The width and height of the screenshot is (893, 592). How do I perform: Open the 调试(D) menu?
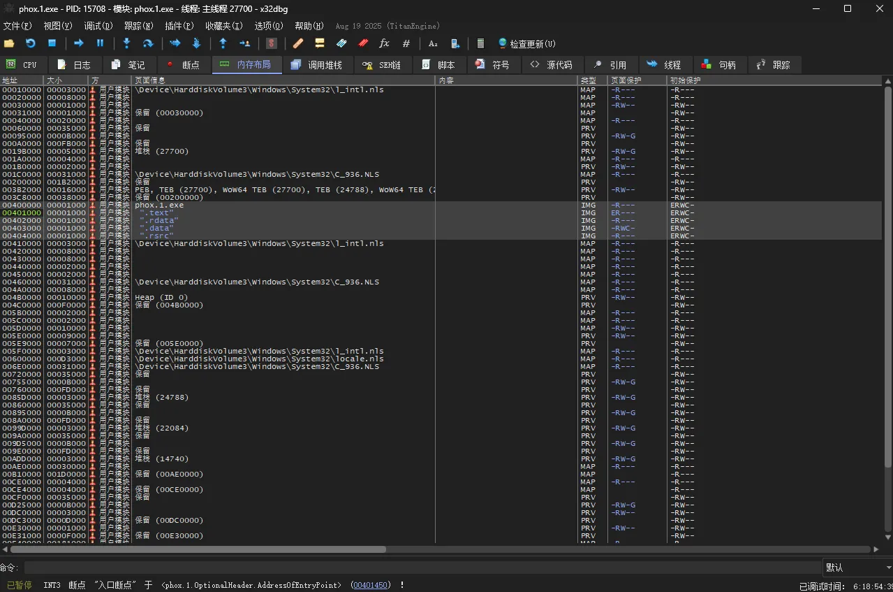[x=98, y=26]
